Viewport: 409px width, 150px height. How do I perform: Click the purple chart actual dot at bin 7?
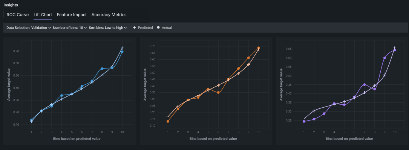point(365,85)
